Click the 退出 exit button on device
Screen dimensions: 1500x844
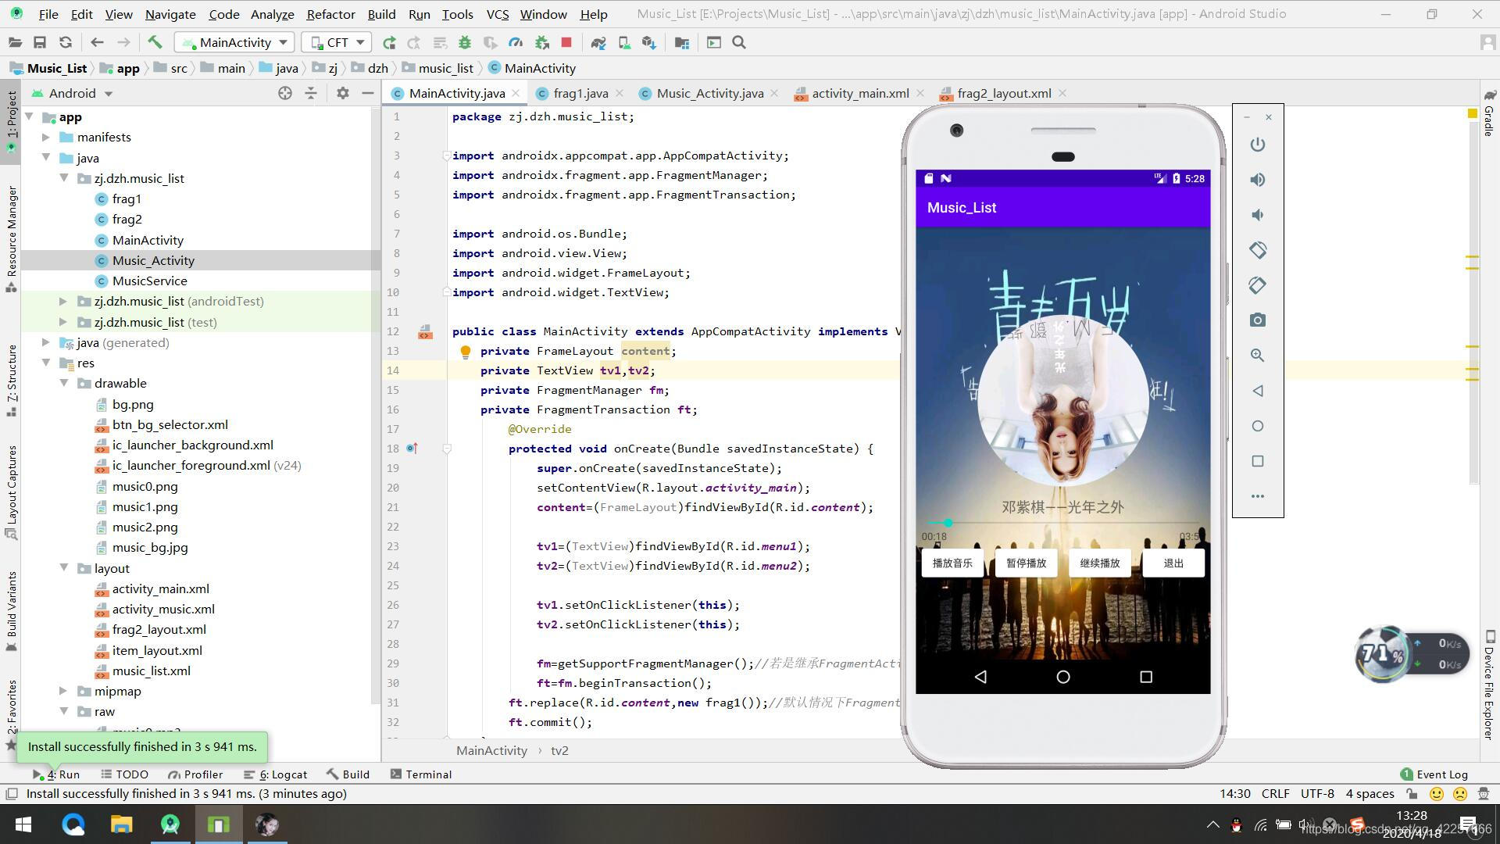click(1173, 563)
